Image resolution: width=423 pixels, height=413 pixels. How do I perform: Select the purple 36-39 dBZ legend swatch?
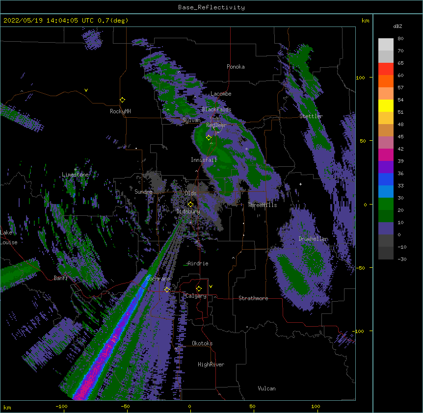pyautogui.click(x=386, y=167)
